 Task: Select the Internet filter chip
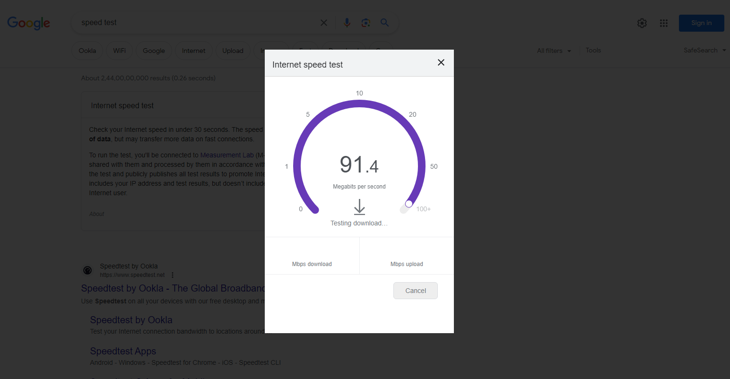click(x=194, y=51)
